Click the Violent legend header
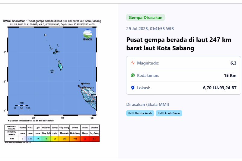Screen dimensions: 242x161 tap(85, 128)
